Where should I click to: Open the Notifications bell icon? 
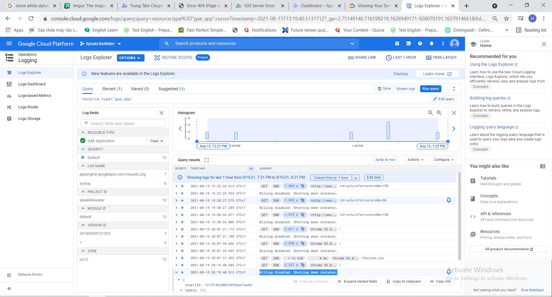click(432, 44)
